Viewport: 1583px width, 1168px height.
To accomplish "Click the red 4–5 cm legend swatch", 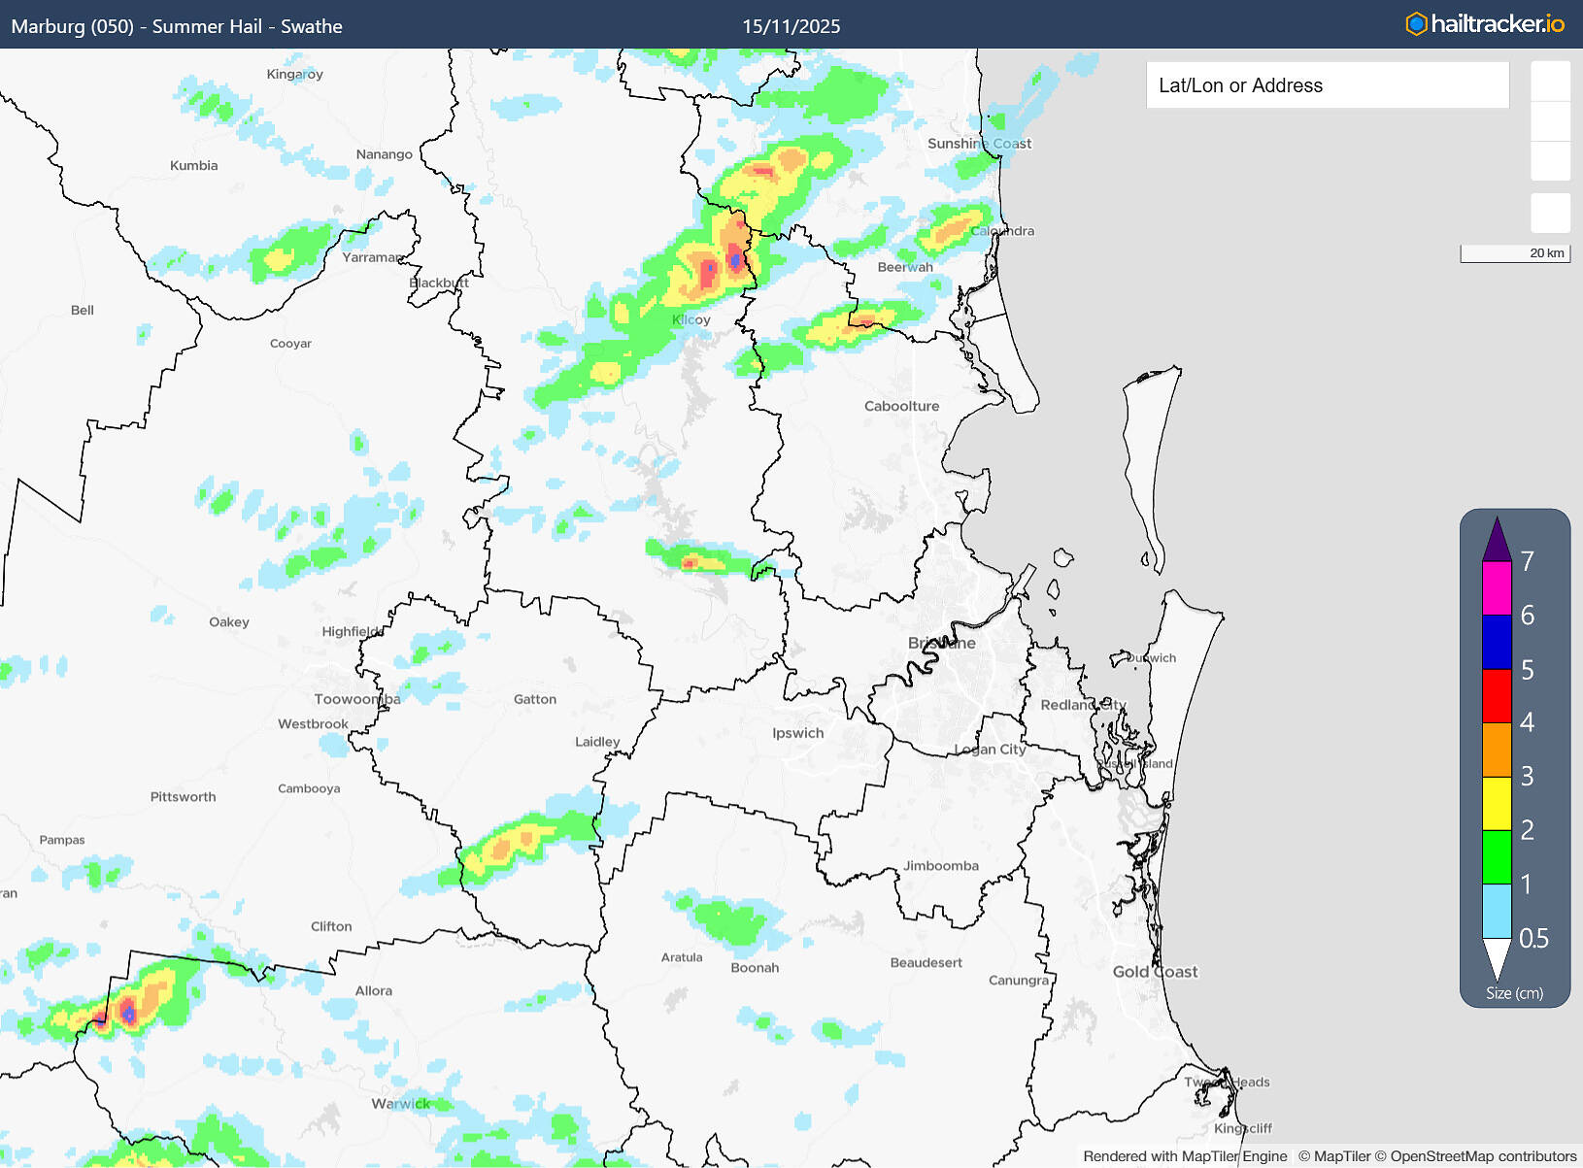I will coord(1497,696).
